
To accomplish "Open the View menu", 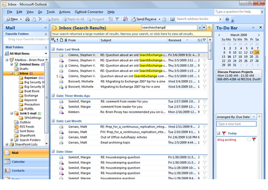I will (30, 12).
